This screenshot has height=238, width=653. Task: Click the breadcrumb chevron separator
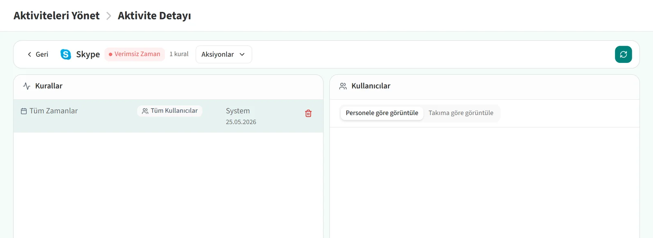click(109, 16)
